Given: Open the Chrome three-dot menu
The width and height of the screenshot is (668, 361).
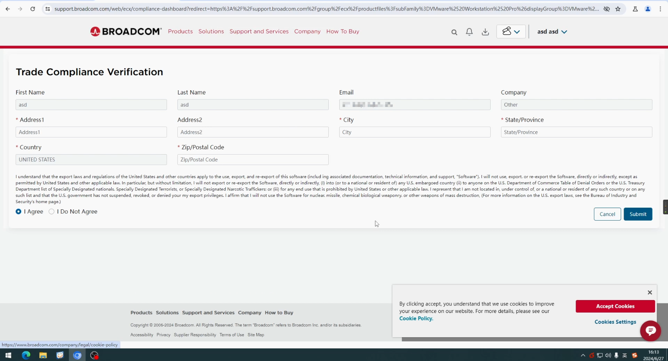Looking at the screenshot, I should (x=660, y=9).
